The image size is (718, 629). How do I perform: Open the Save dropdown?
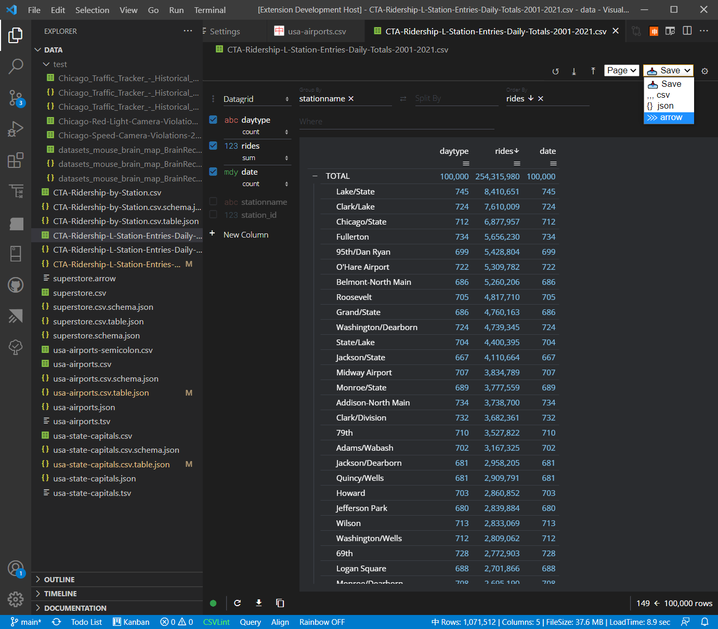click(669, 70)
